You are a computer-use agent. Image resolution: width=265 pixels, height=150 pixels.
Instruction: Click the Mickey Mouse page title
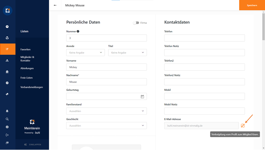pos(75,5)
